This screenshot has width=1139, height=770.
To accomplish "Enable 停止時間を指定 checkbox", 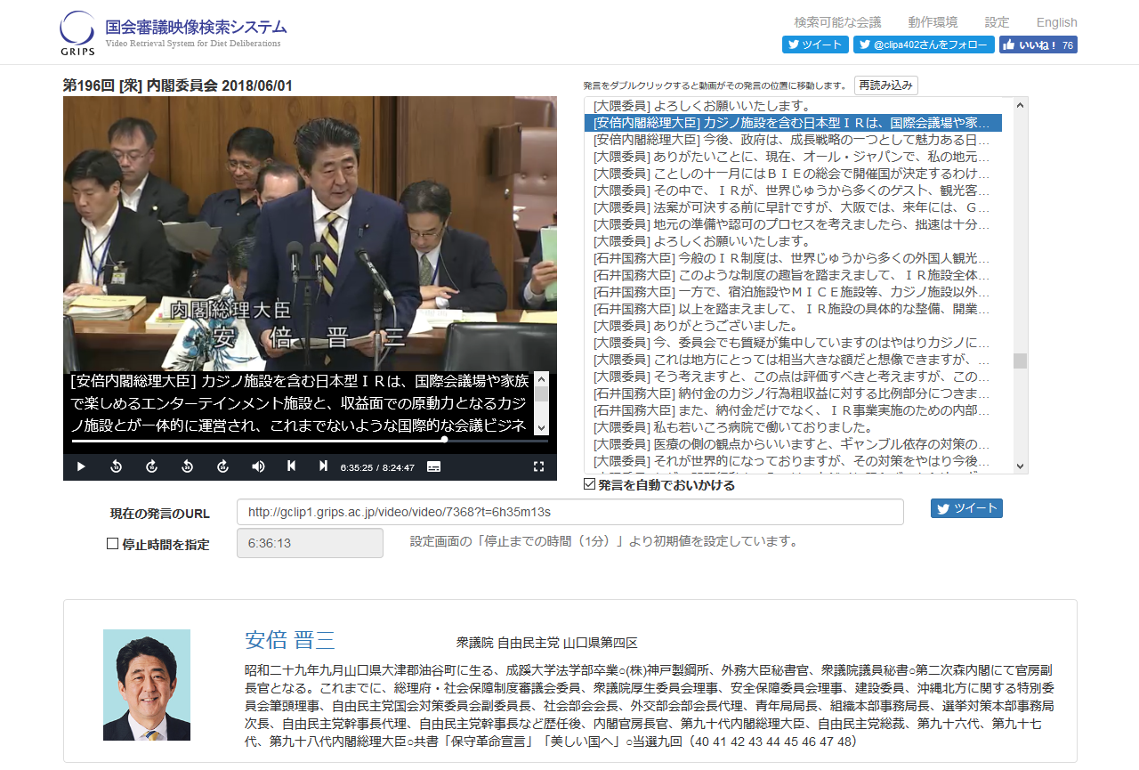I will click(112, 543).
